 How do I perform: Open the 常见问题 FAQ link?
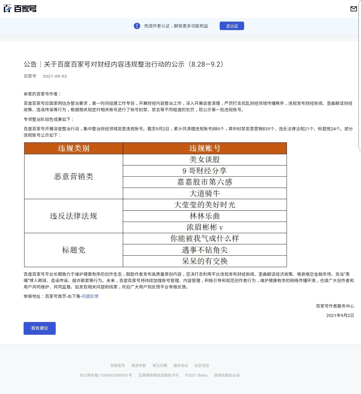click(160, 366)
